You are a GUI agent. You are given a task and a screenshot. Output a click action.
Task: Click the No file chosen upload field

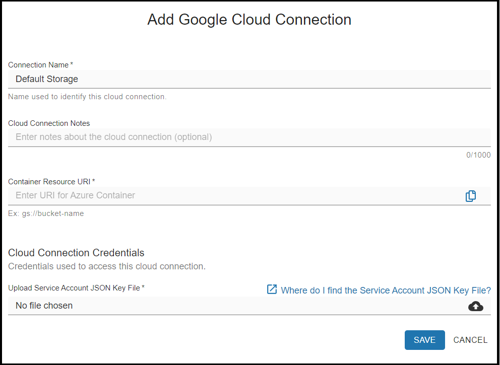[249, 306]
